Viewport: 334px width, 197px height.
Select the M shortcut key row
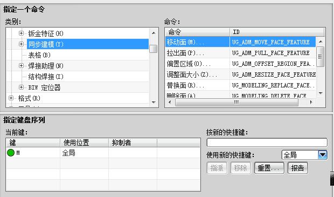pyautogui.click(x=103, y=153)
